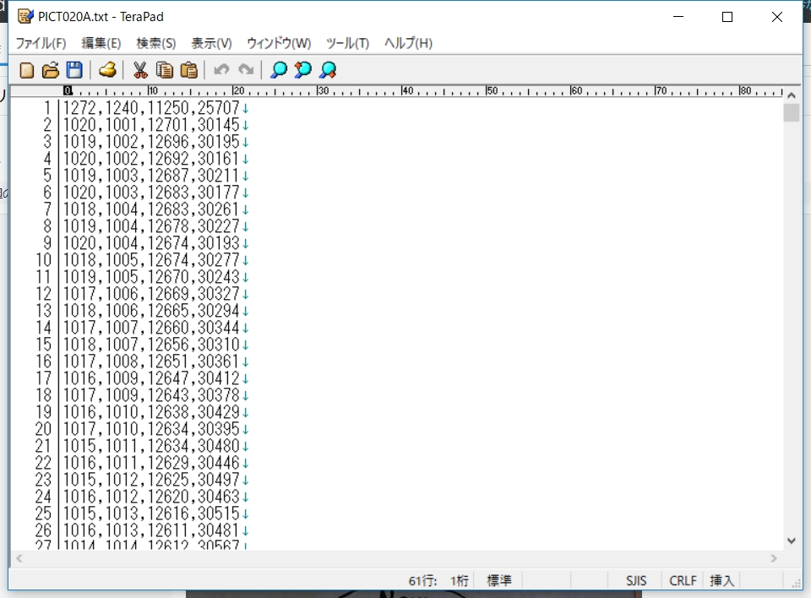Screen dimensions: 811x598
Task: Click the 挿入 insert mode indicator
Action: tap(722, 581)
